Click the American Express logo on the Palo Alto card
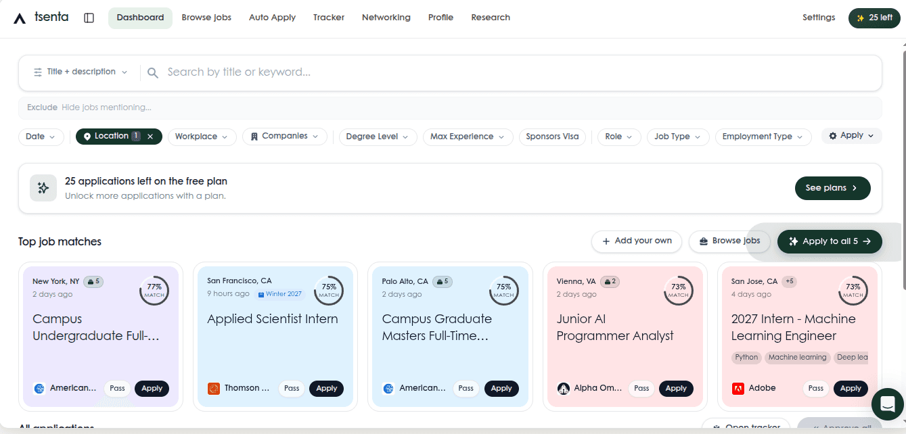This screenshot has width=906, height=434. pyautogui.click(x=388, y=389)
